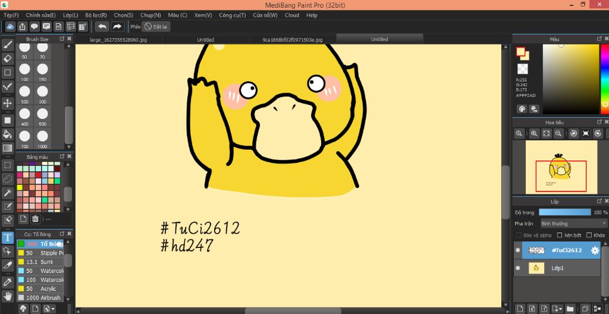Open the Pha trộn blending dropdown

[574, 224]
